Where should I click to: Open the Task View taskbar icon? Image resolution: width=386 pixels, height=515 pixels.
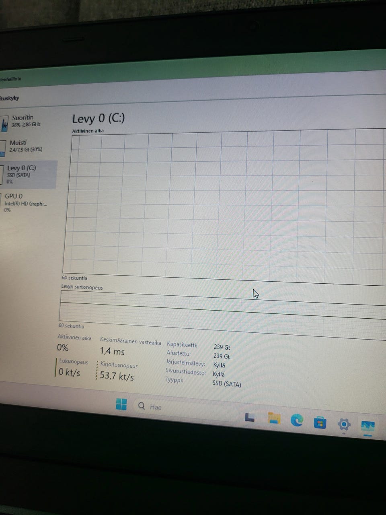pos(250,417)
